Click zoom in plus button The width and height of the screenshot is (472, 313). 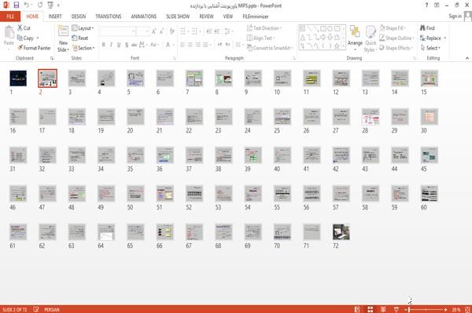click(445, 309)
